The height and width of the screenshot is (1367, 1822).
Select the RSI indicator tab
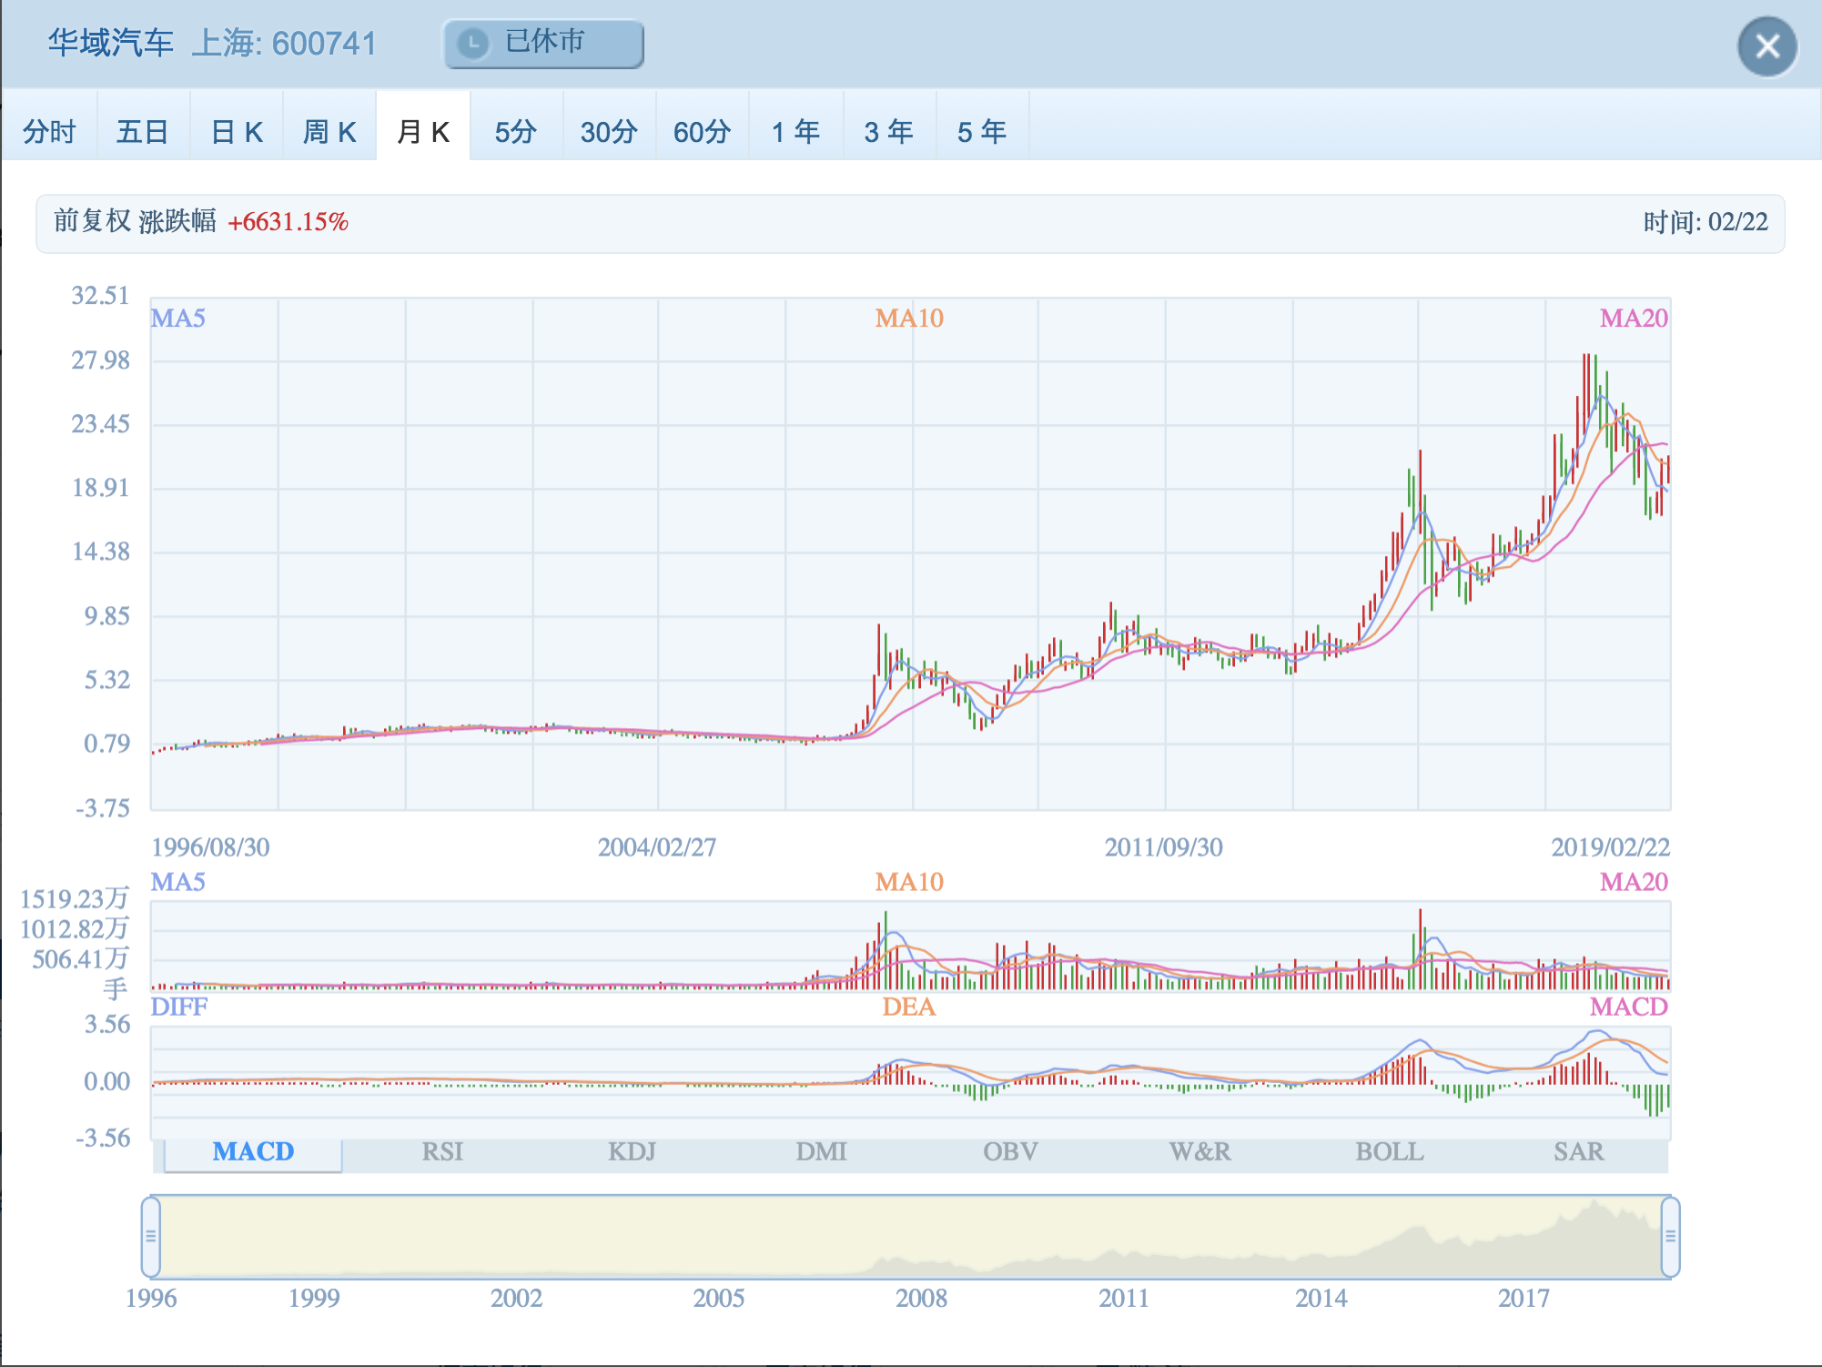click(x=442, y=1152)
